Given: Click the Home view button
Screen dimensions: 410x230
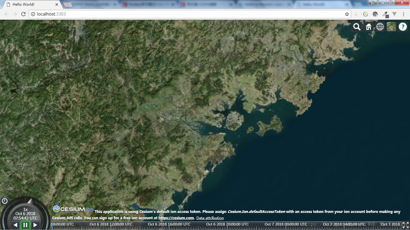Looking at the screenshot, I should tap(368, 27).
